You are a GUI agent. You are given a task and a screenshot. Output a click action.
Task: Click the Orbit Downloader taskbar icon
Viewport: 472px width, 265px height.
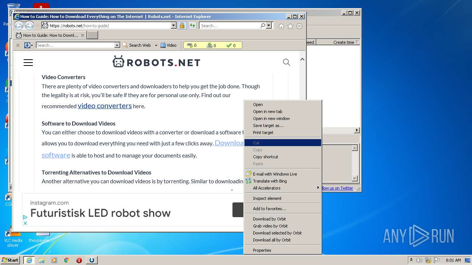pyautogui.click(x=91, y=260)
